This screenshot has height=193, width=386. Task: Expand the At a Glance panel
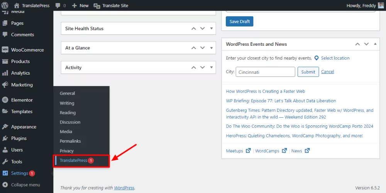click(x=212, y=48)
